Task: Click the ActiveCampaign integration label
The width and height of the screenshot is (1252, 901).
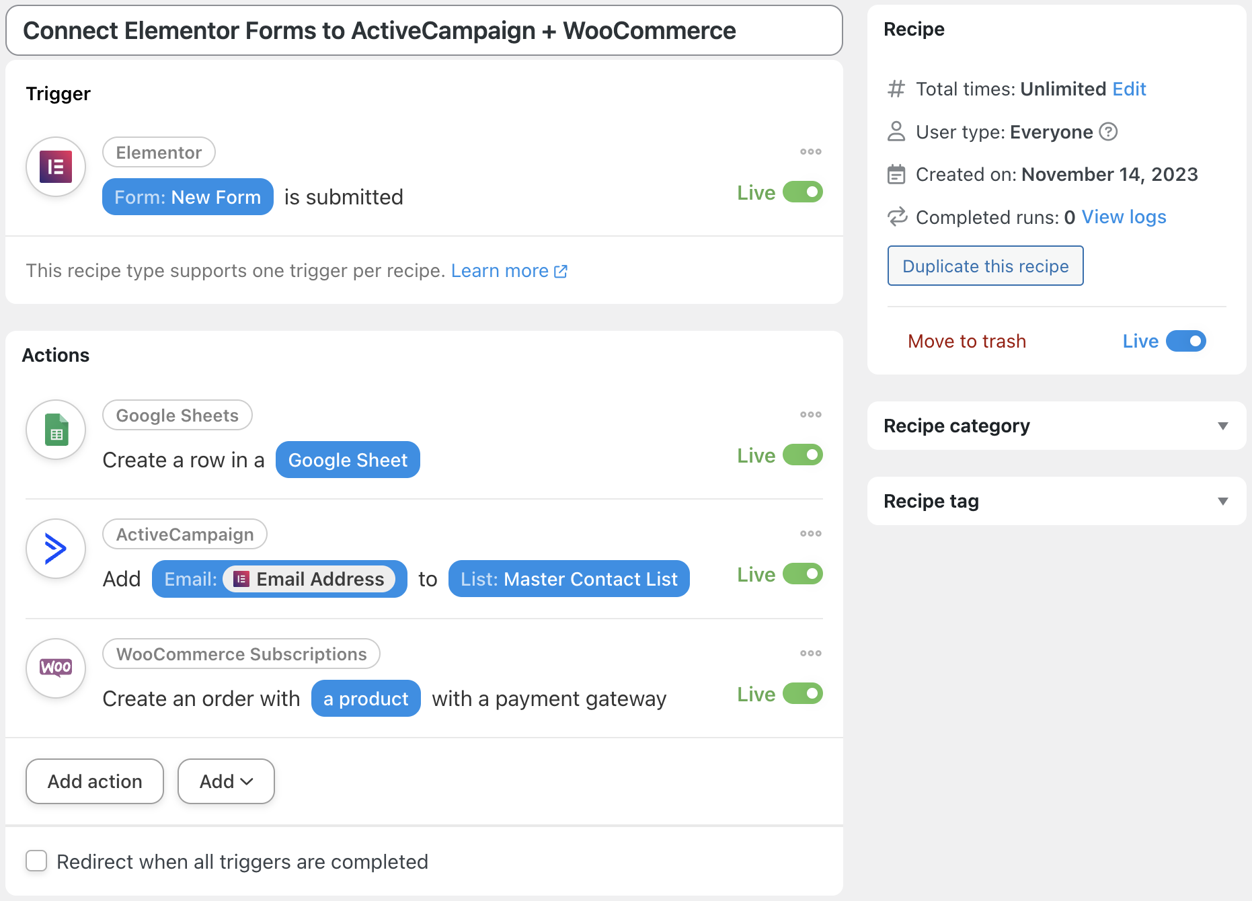Action: pos(185,535)
